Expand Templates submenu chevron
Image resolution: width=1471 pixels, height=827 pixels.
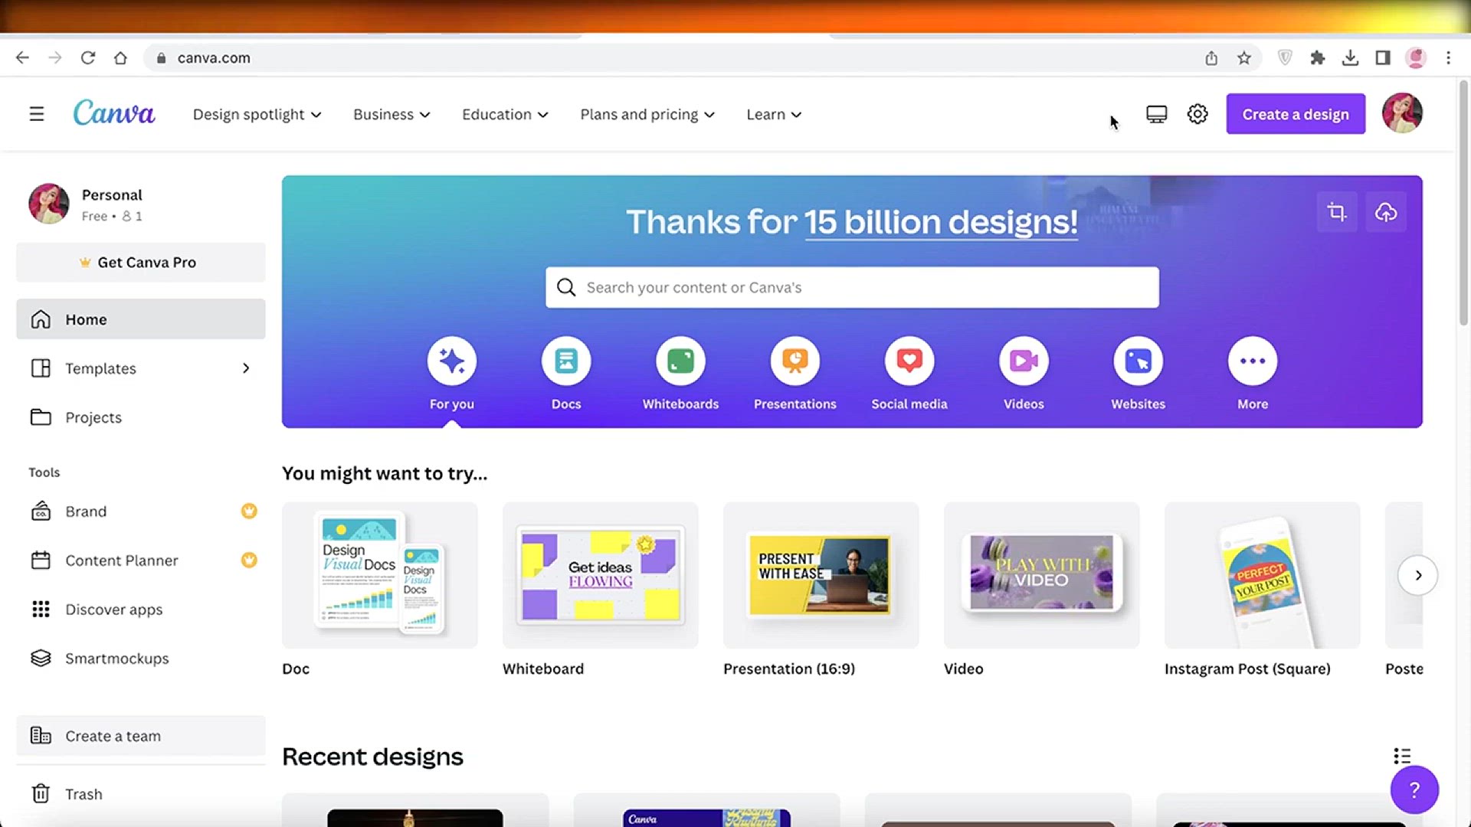coord(246,368)
